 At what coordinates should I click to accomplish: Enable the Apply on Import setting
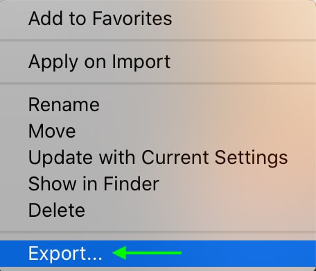[158, 62]
